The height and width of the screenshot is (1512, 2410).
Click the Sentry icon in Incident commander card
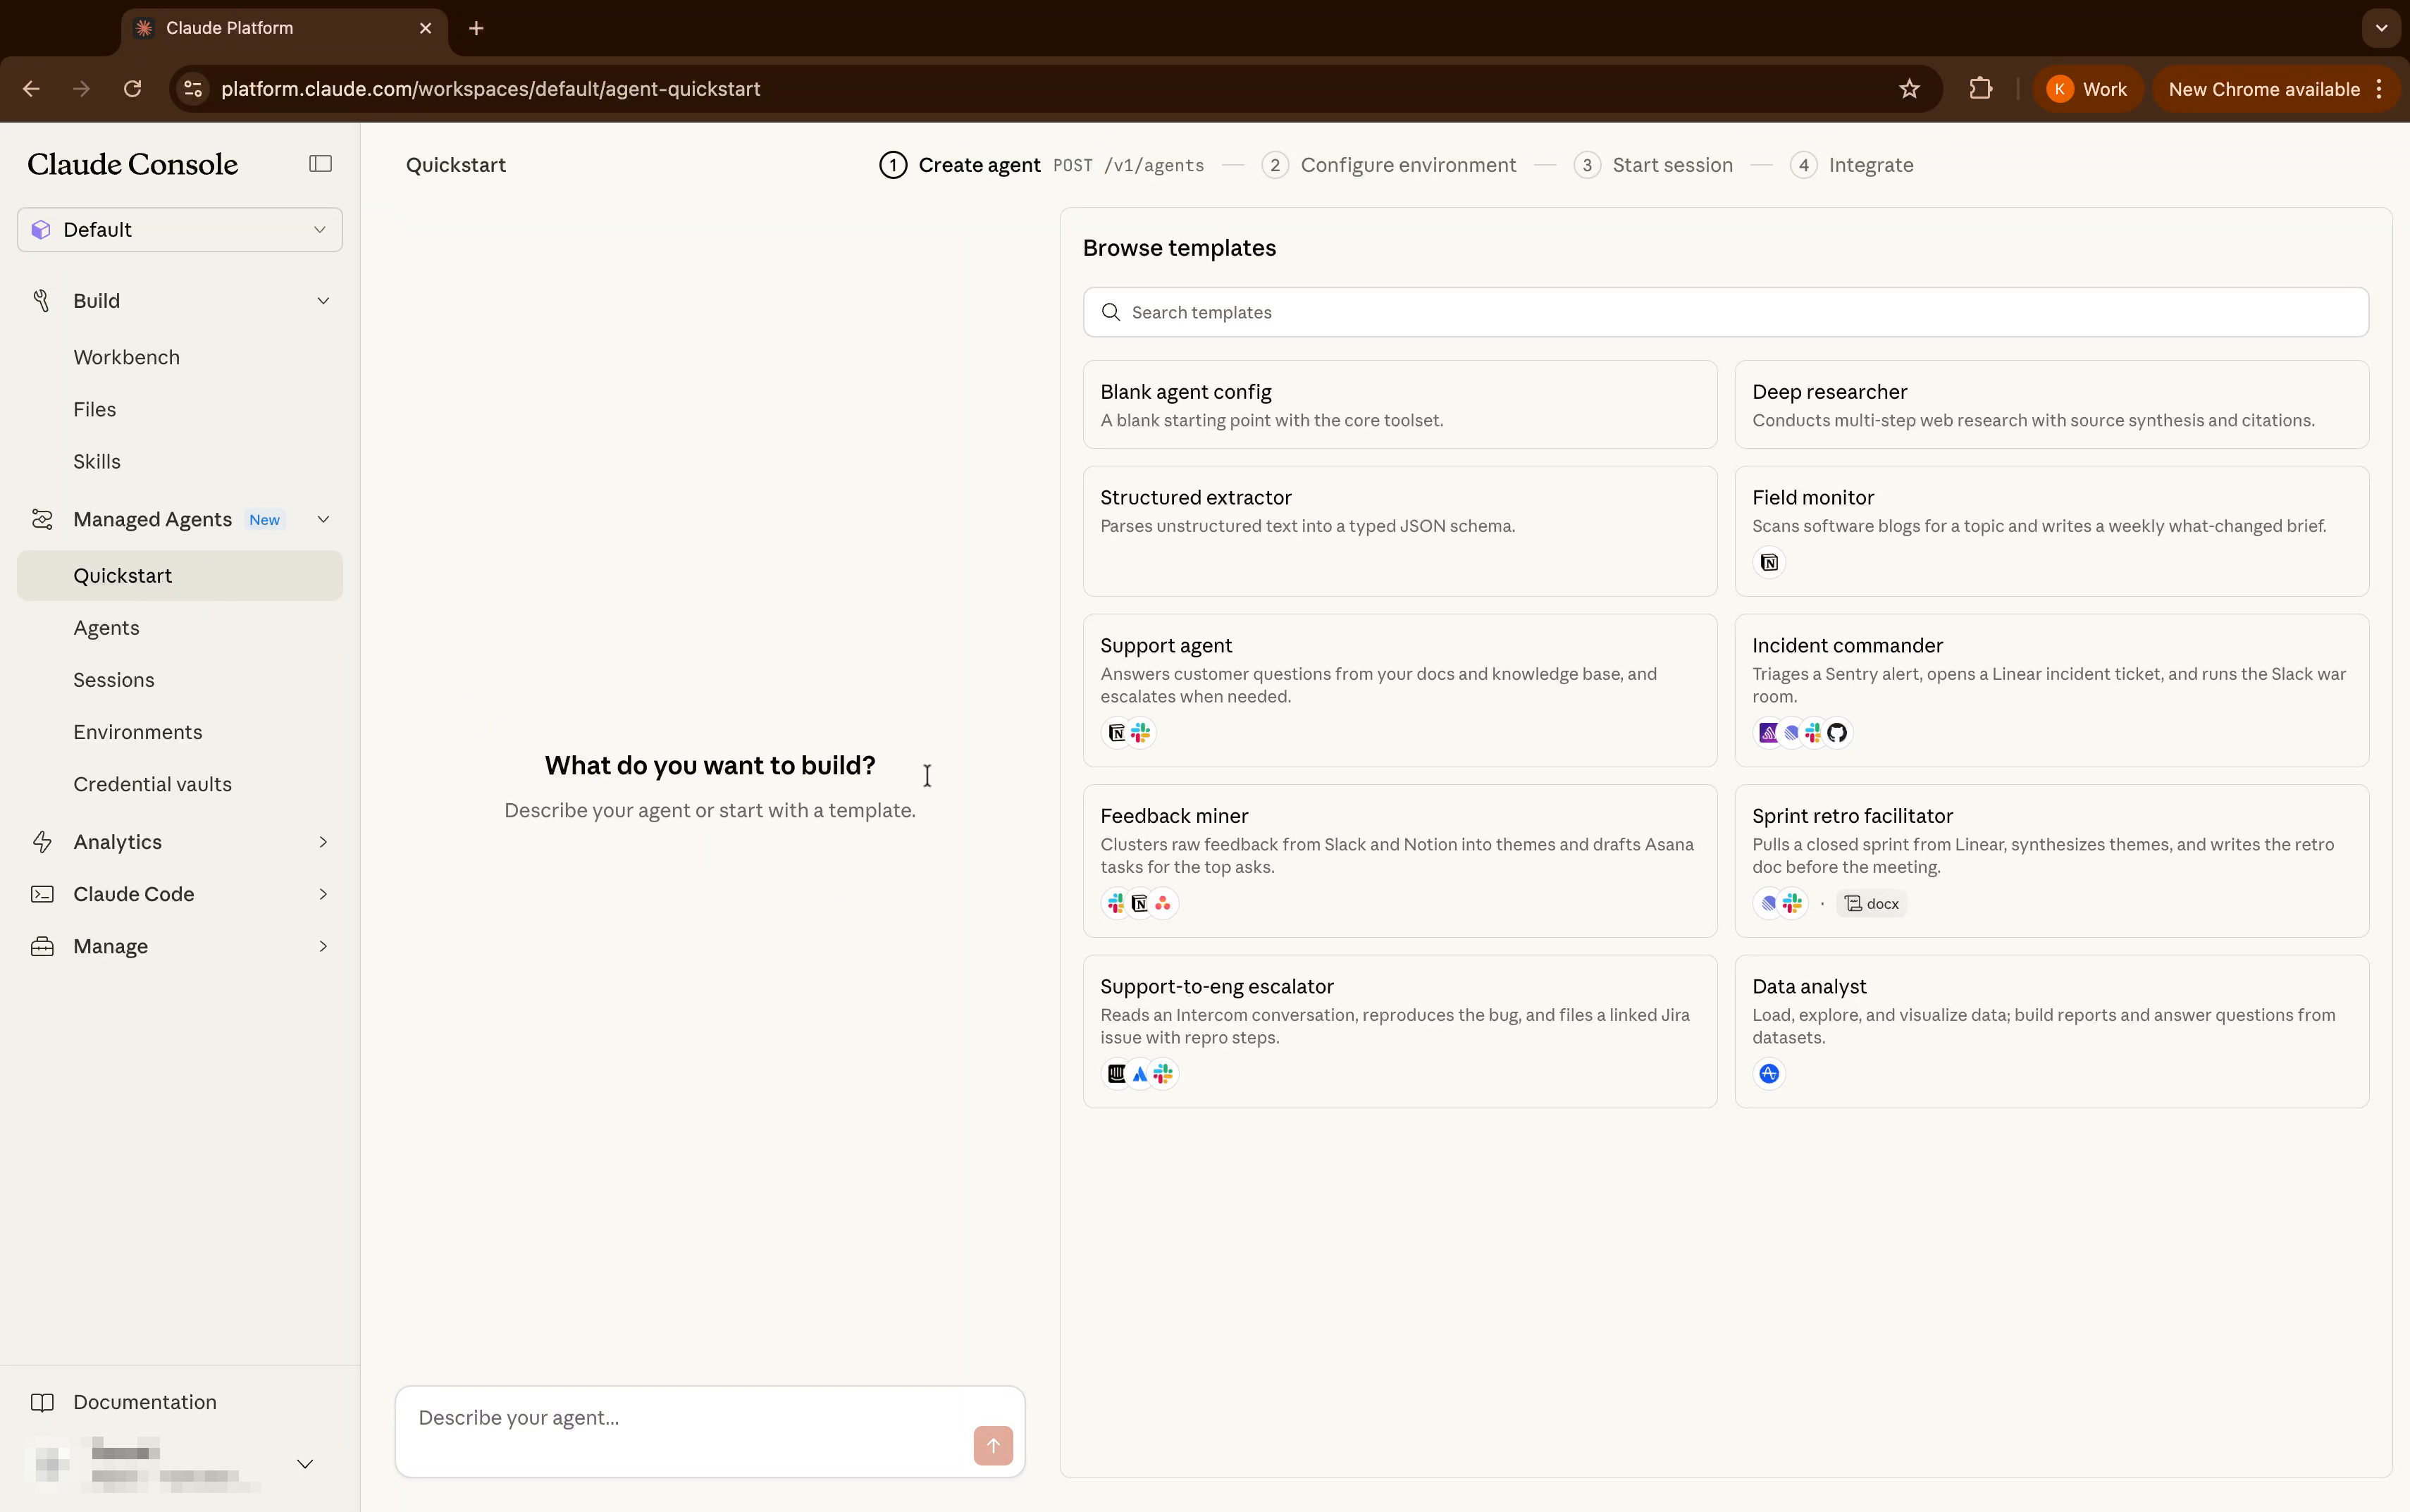click(x=1768, y=733)
